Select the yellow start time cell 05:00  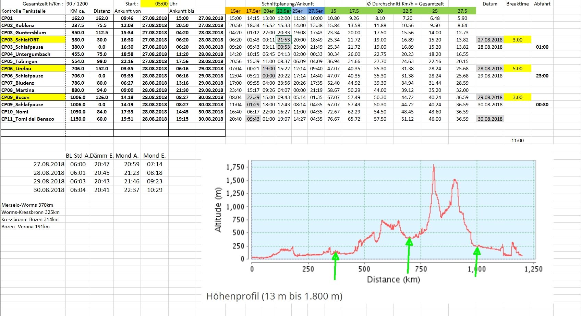point(154,4)
